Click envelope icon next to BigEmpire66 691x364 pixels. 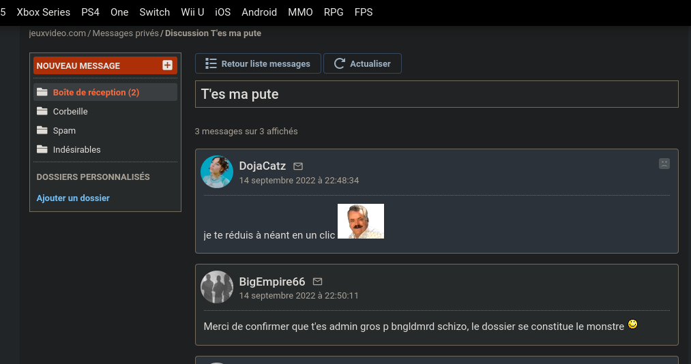(317, 282)
